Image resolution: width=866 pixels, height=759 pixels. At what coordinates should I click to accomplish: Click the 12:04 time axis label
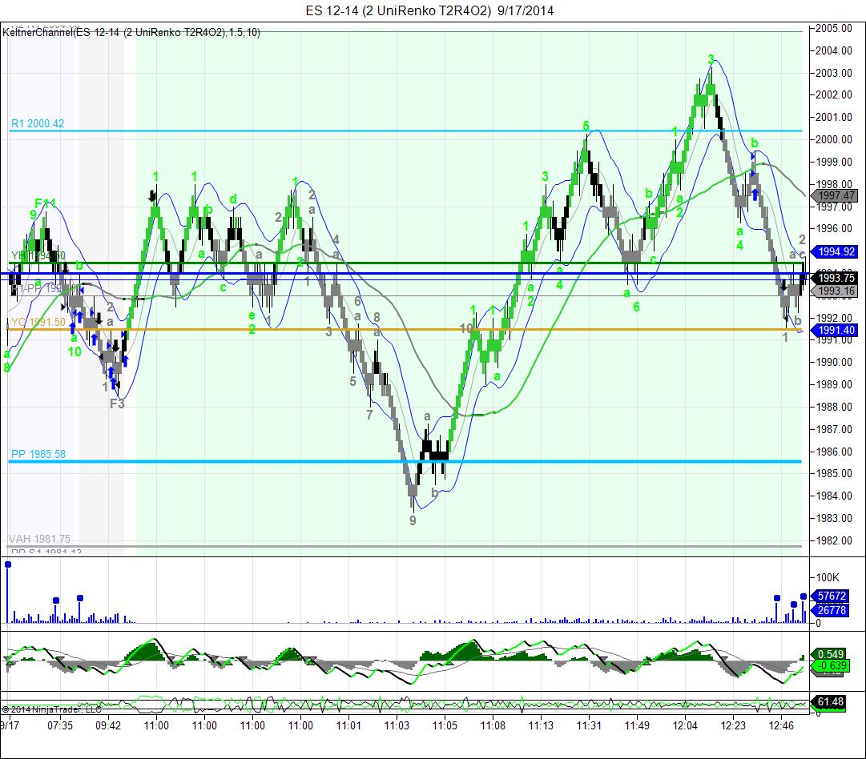pyautogui.click(x=685, y=725)
